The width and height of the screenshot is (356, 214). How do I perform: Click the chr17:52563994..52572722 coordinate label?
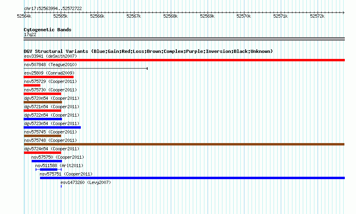point(53,8)
